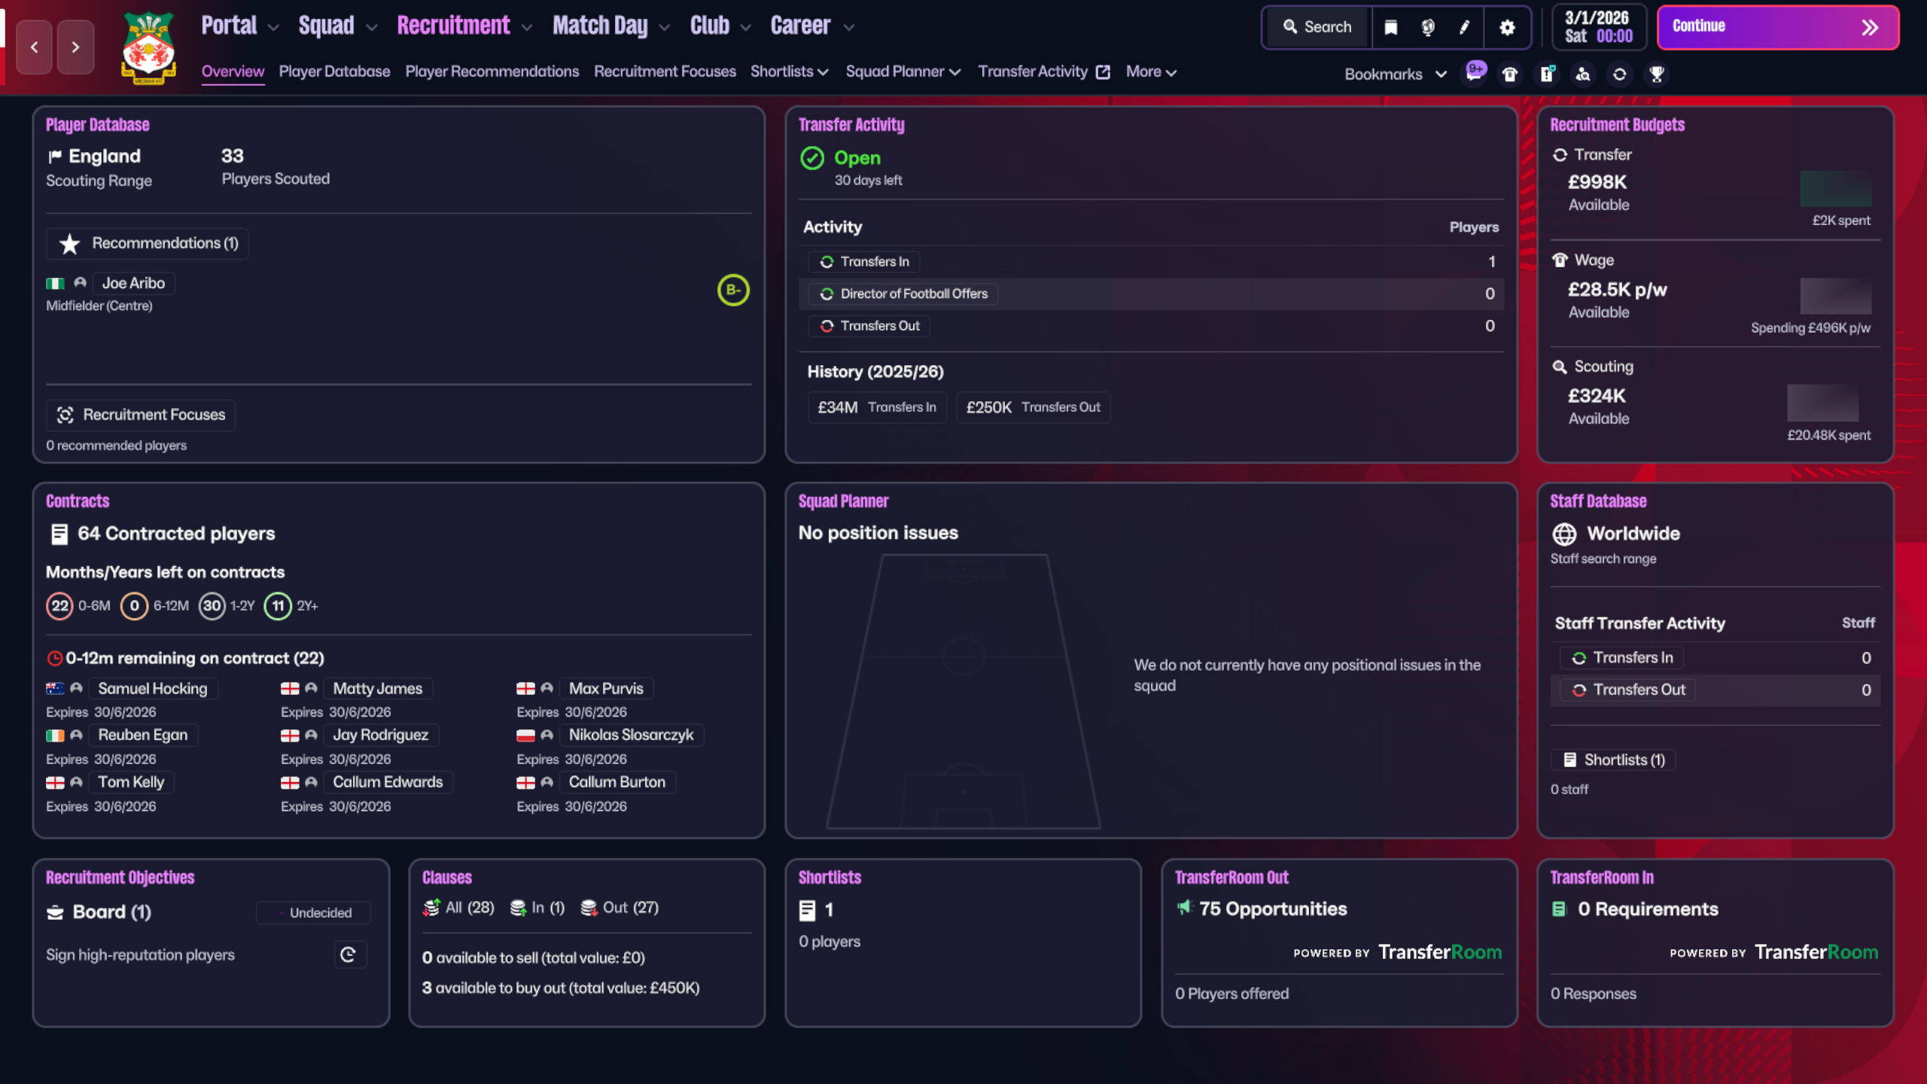This screenshot has height=1084, width=1927.
Task: Click the bookmark flag icon
Action: coord(1390,27)
